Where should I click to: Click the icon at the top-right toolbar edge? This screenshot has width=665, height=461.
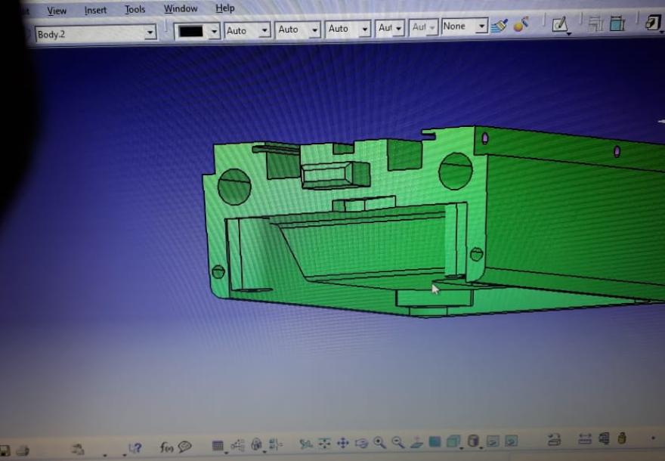tap(653, 22)
